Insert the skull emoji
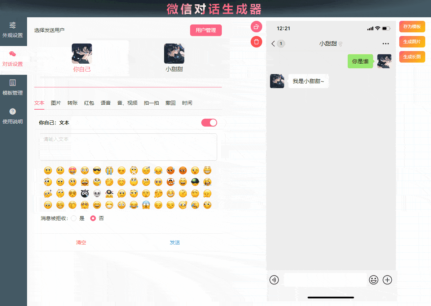This screenshot has width=431, height=306. click(97, 193)
